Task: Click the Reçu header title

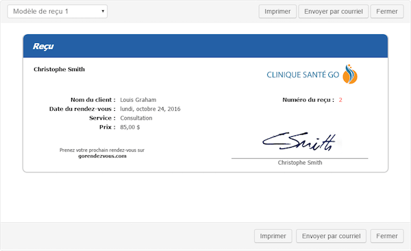Action: click(43, 47)
